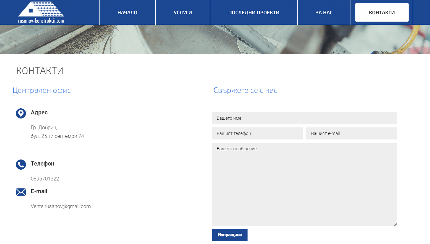Go to the УСЛУГИ page
430x244 pixels.
coord(183,13)
